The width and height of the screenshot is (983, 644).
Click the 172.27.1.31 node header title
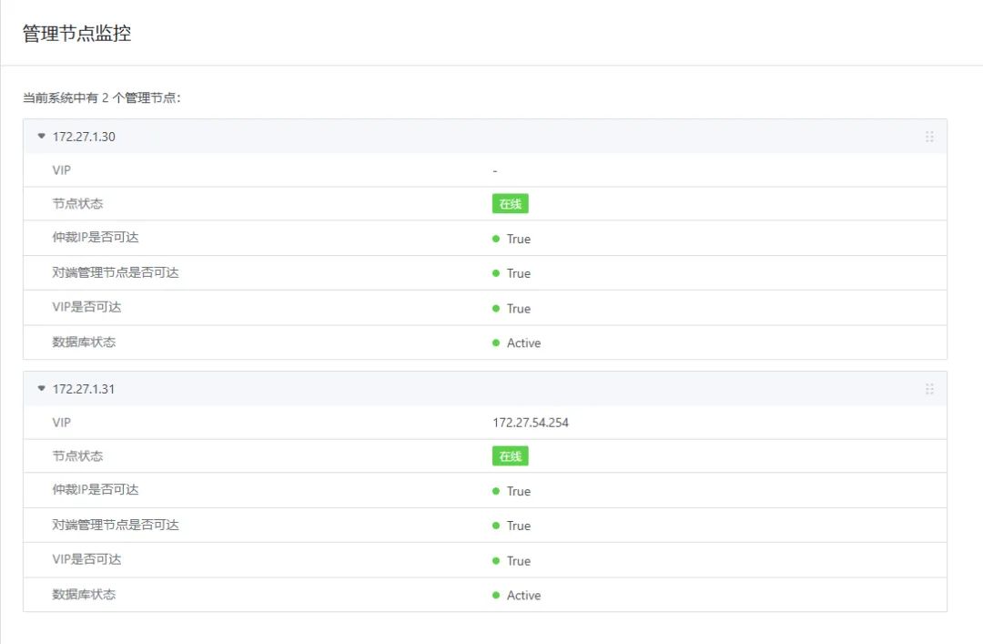(84, 389)
